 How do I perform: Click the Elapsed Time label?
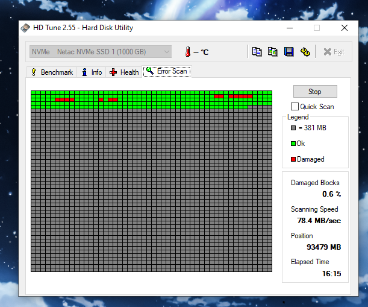pyautogui.click(x=310, y=262)
